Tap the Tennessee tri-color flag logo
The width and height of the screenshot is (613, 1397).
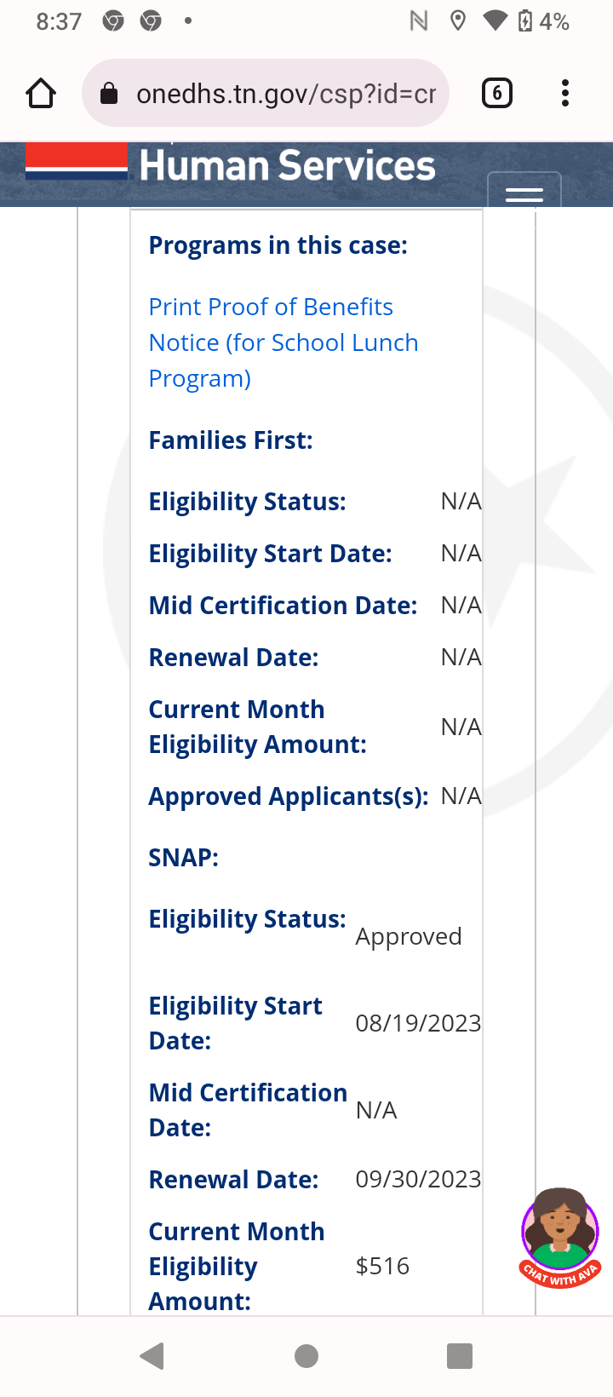[x=77, y=162]
